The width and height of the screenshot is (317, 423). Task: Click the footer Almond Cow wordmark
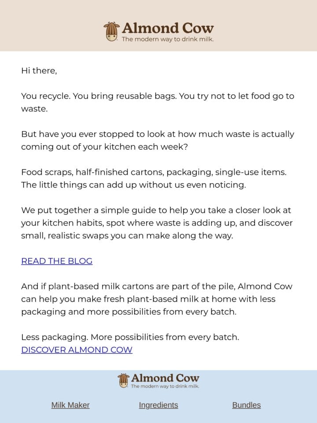pos(165,378)
